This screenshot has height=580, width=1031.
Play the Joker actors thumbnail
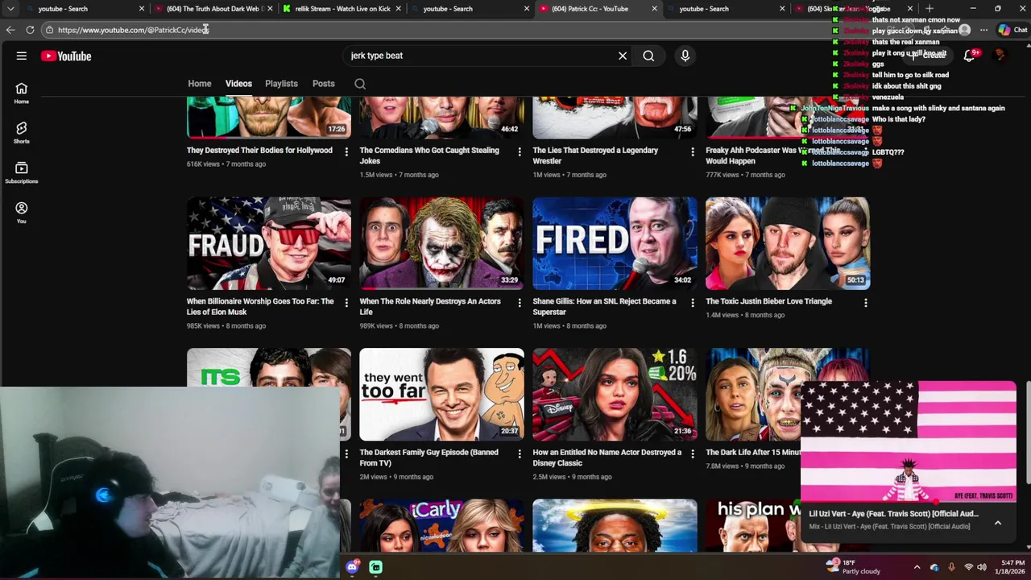click(x=441, y=243)
